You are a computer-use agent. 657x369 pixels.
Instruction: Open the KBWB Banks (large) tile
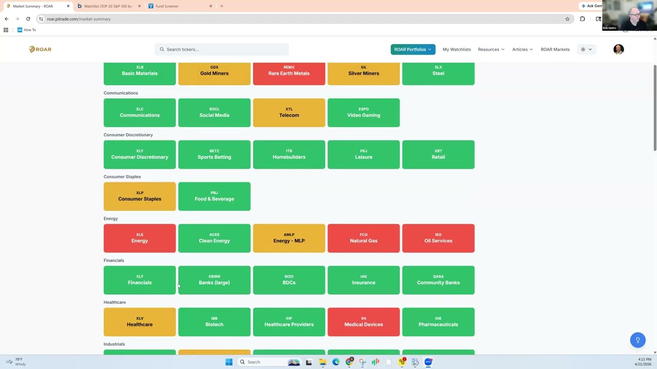pos(215,280)
